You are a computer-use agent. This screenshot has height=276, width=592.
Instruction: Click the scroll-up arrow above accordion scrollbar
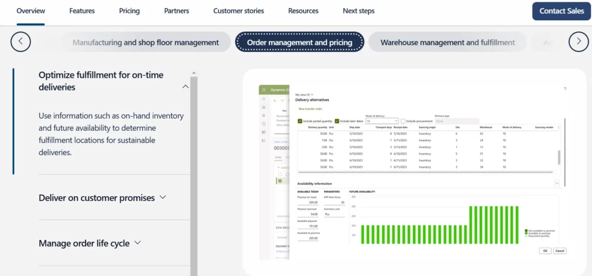(194, 72)
